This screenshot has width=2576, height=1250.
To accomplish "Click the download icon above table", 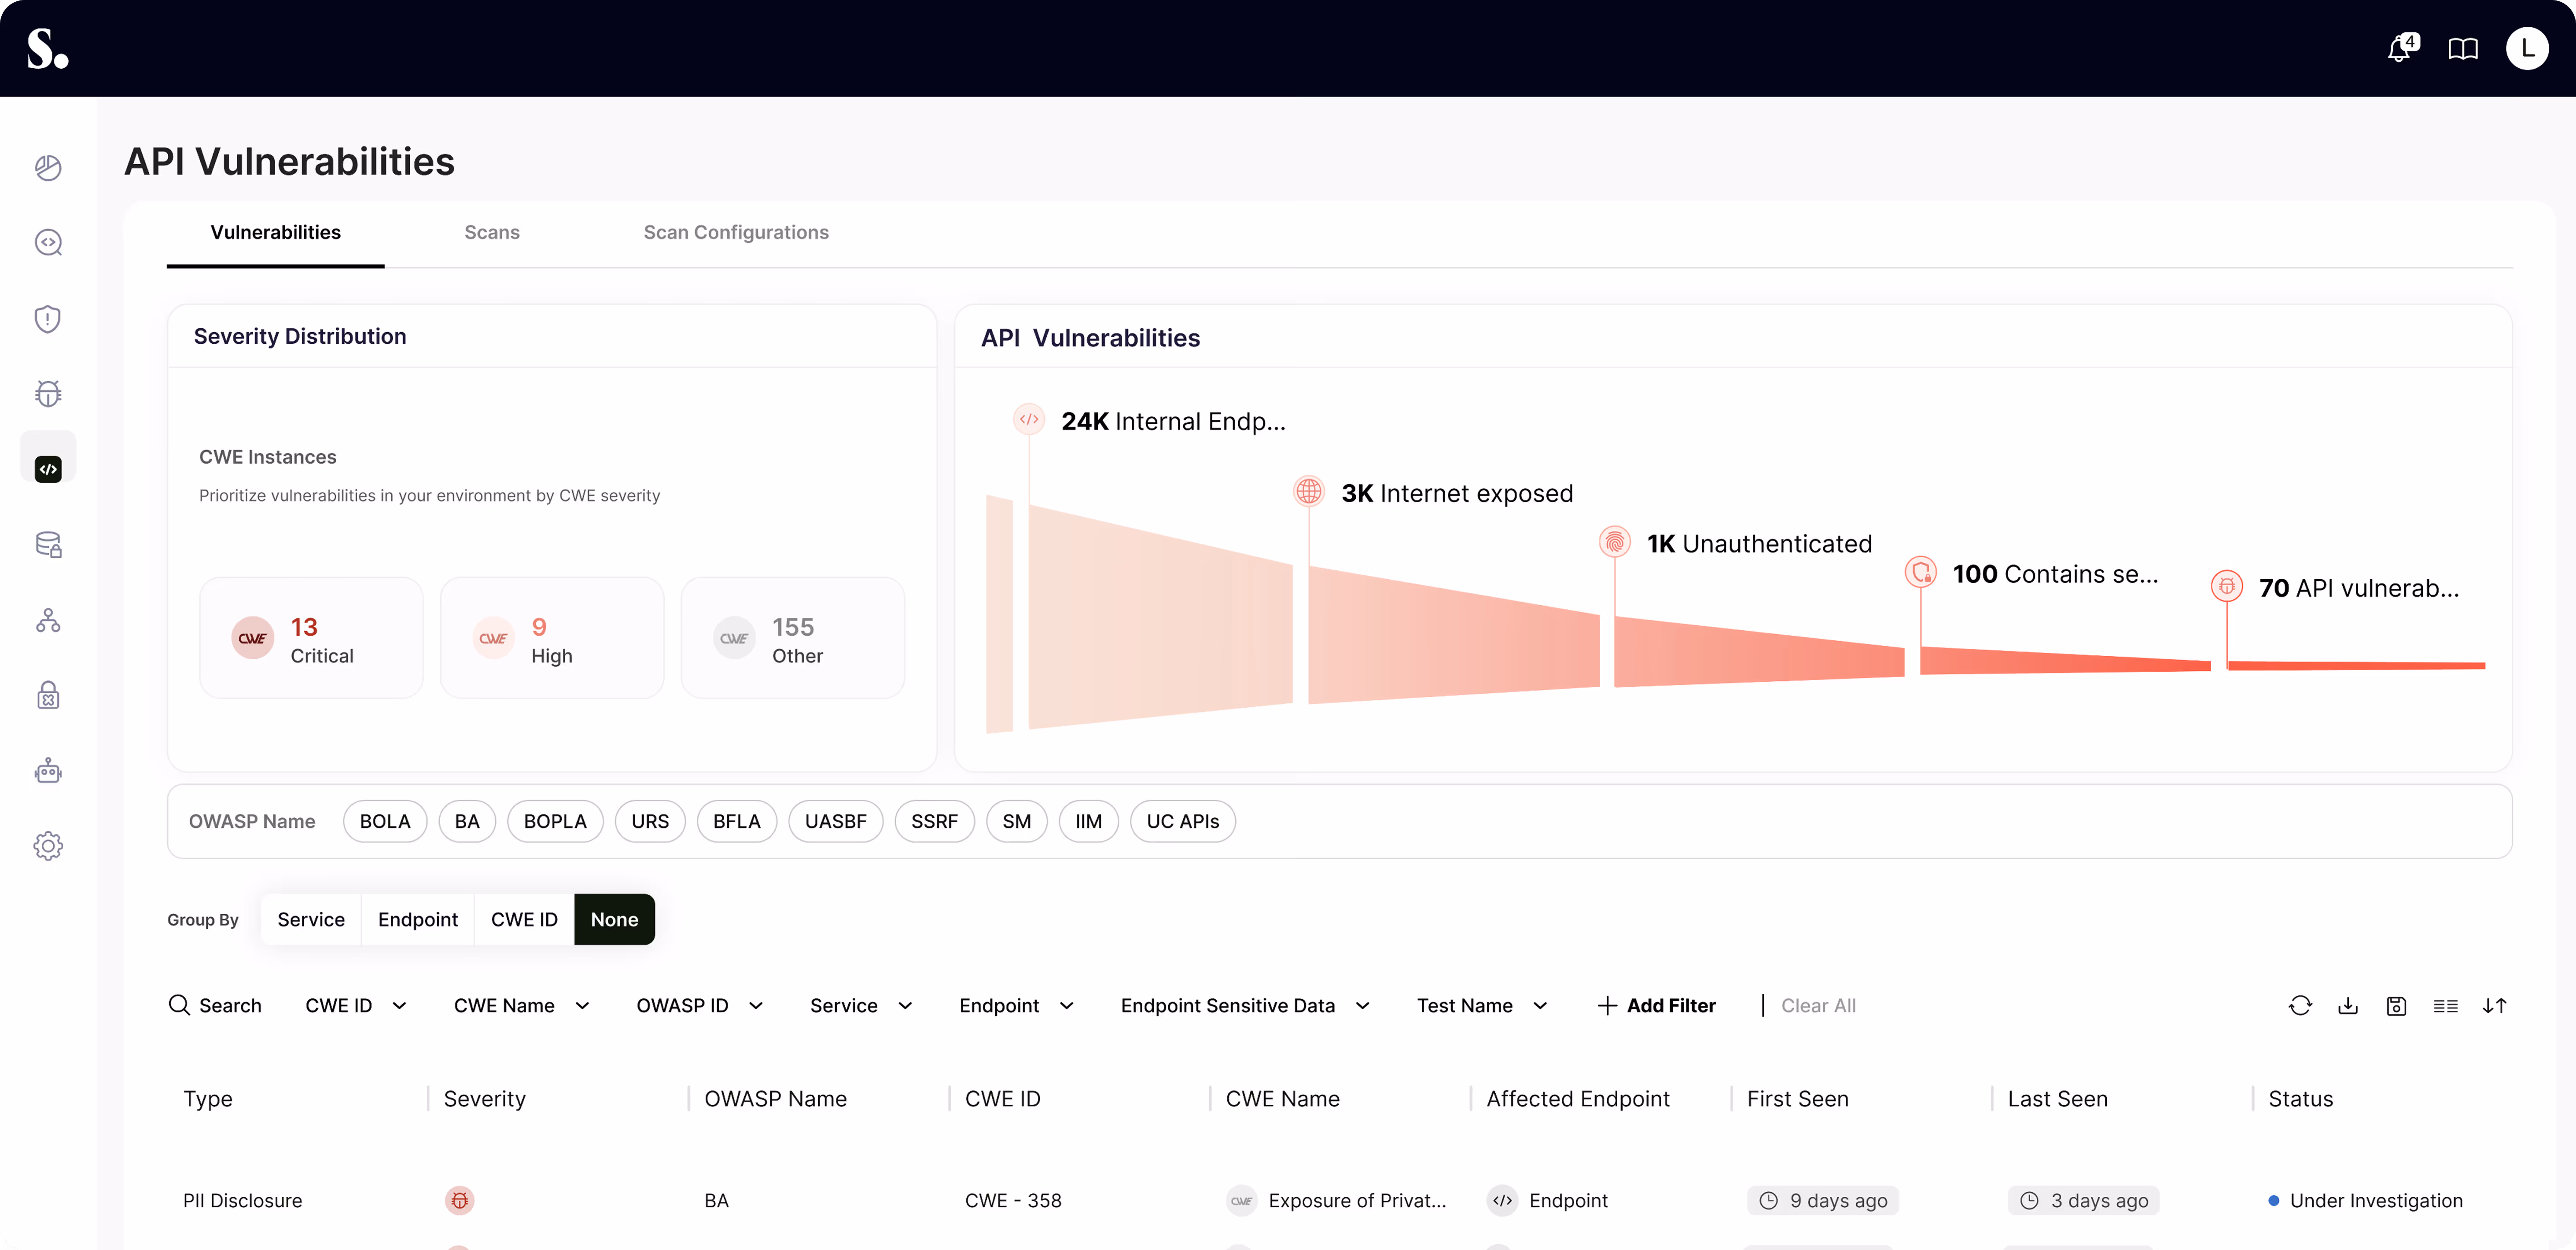I will (x=2348, y=1005).
